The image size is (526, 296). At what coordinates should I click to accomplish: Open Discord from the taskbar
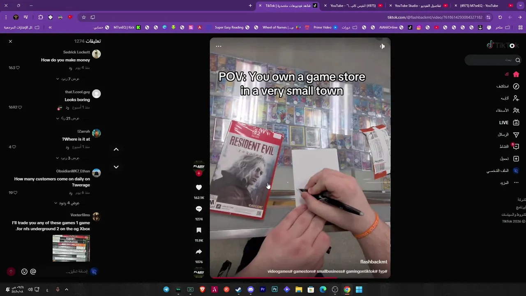(251, 289)
